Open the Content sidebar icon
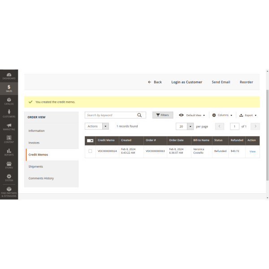Viewport: 269px width, 269px height. click(x=9, y=139)
